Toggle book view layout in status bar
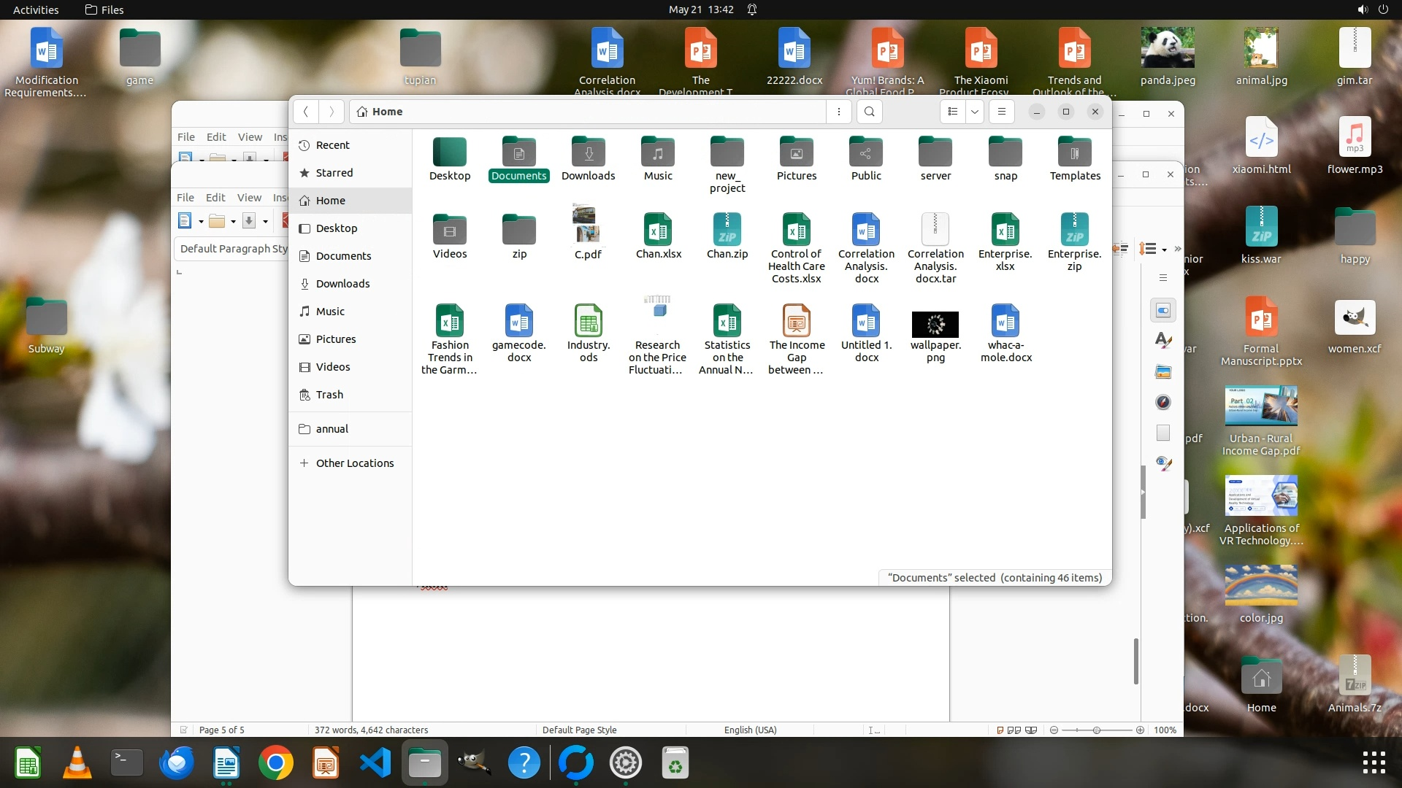 (x=1031, y=730)
